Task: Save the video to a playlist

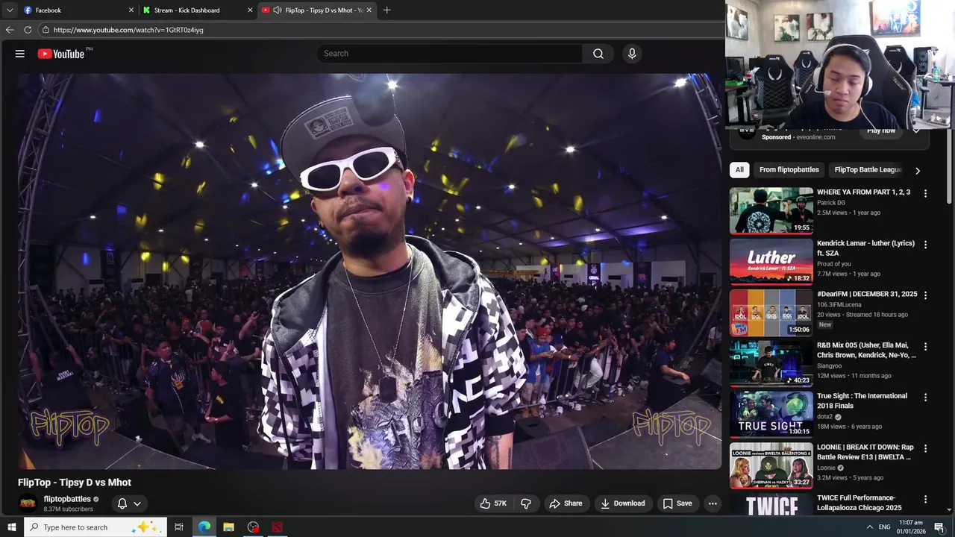Action: (x=677, y=503)
